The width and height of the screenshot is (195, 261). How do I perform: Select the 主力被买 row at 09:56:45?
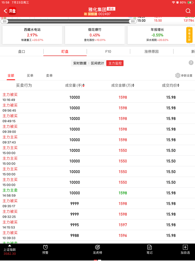click(x=97, y=108)
